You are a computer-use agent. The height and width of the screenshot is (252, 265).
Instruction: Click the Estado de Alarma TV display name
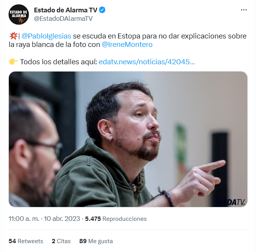point(66,10)
